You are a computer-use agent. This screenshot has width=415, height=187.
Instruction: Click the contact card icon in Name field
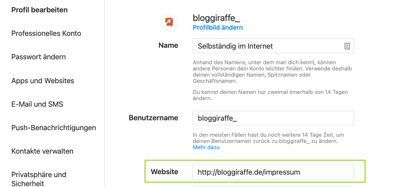pos(347,46)
